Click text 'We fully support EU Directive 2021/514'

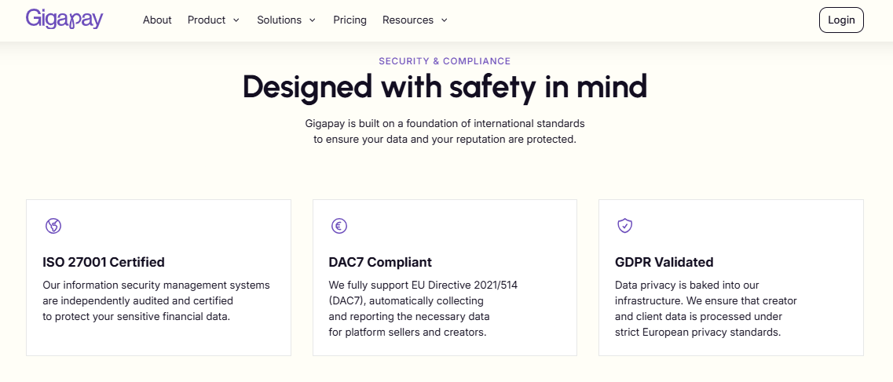point(423,285)
